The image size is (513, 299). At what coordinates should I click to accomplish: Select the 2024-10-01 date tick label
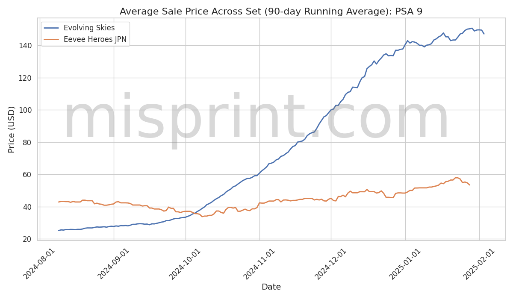(185, 264)
